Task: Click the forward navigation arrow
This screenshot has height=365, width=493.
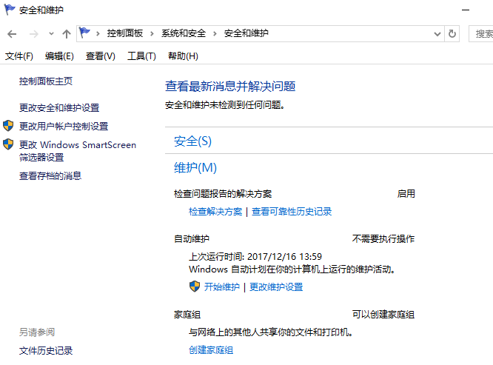Action: coord(33,33)
